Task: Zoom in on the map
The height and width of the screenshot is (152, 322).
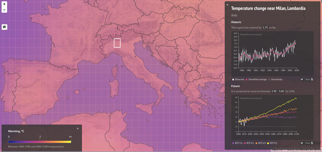Action: coord(4,4)
